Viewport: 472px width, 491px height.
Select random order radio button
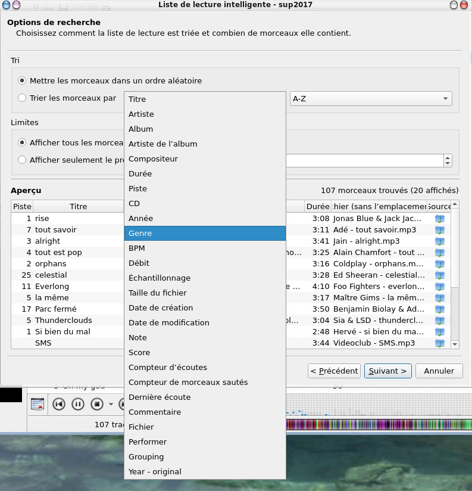pos(22,80)
